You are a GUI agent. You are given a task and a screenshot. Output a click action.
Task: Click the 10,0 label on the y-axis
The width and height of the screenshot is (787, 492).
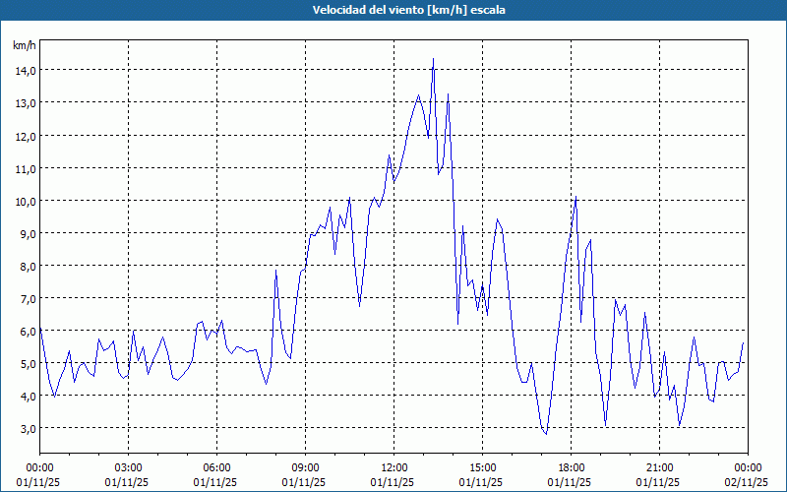[x=25, y=201]
